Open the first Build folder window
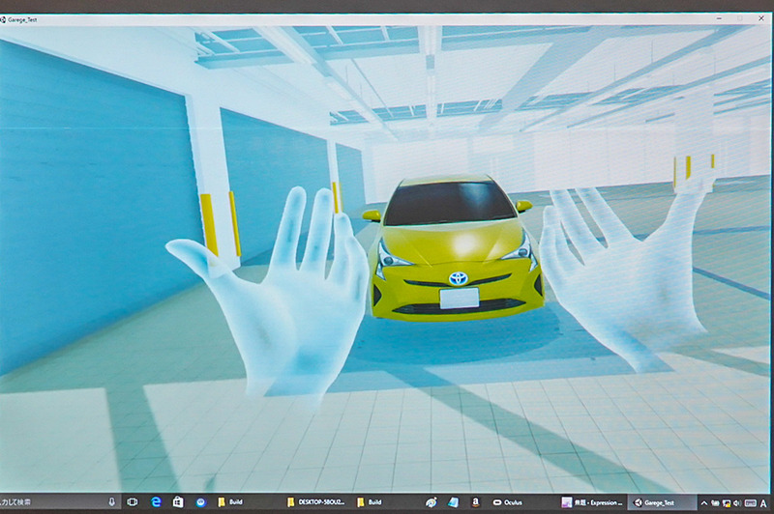 (230, 502)
